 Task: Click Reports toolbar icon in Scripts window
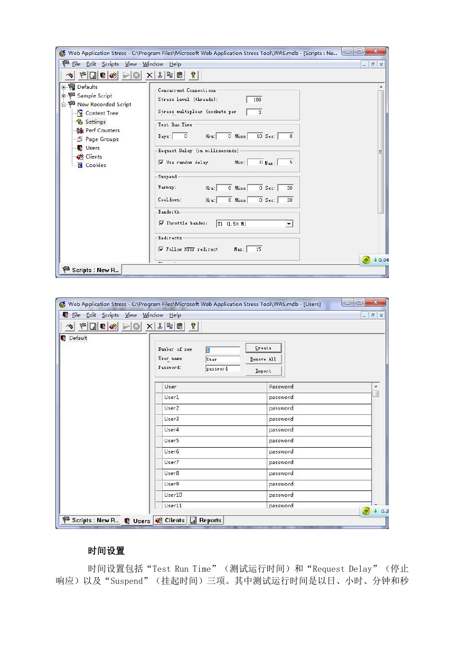pyautogui.click(x=92, y=75)
